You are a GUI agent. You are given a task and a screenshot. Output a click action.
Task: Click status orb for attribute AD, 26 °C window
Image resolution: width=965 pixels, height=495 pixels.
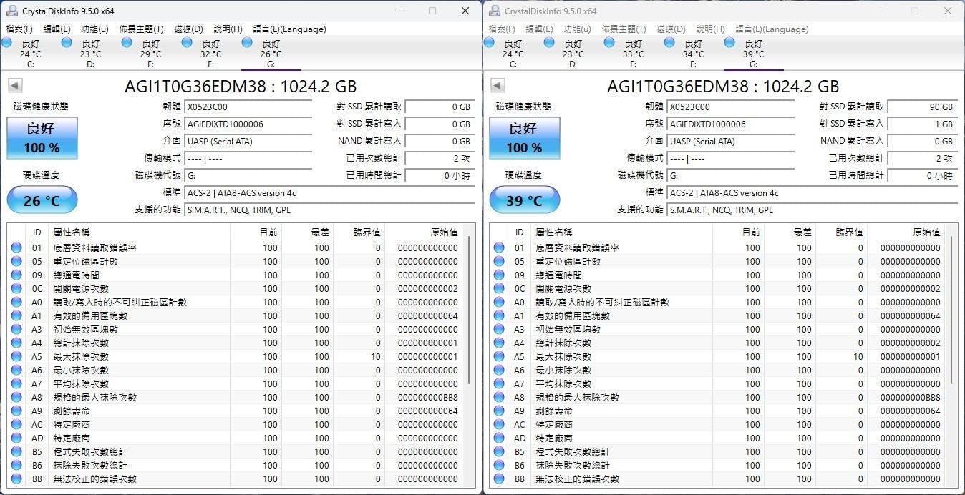16,438
